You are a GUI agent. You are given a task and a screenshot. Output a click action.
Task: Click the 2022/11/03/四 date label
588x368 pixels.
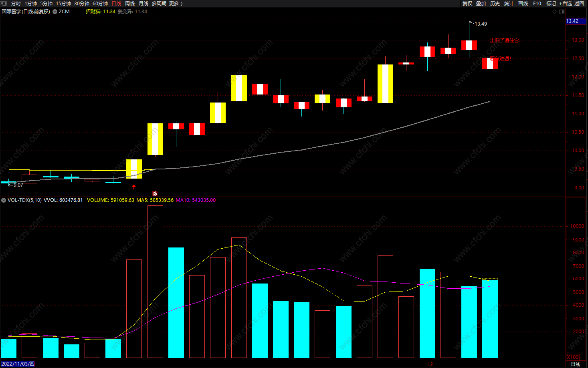click(18, 364)
